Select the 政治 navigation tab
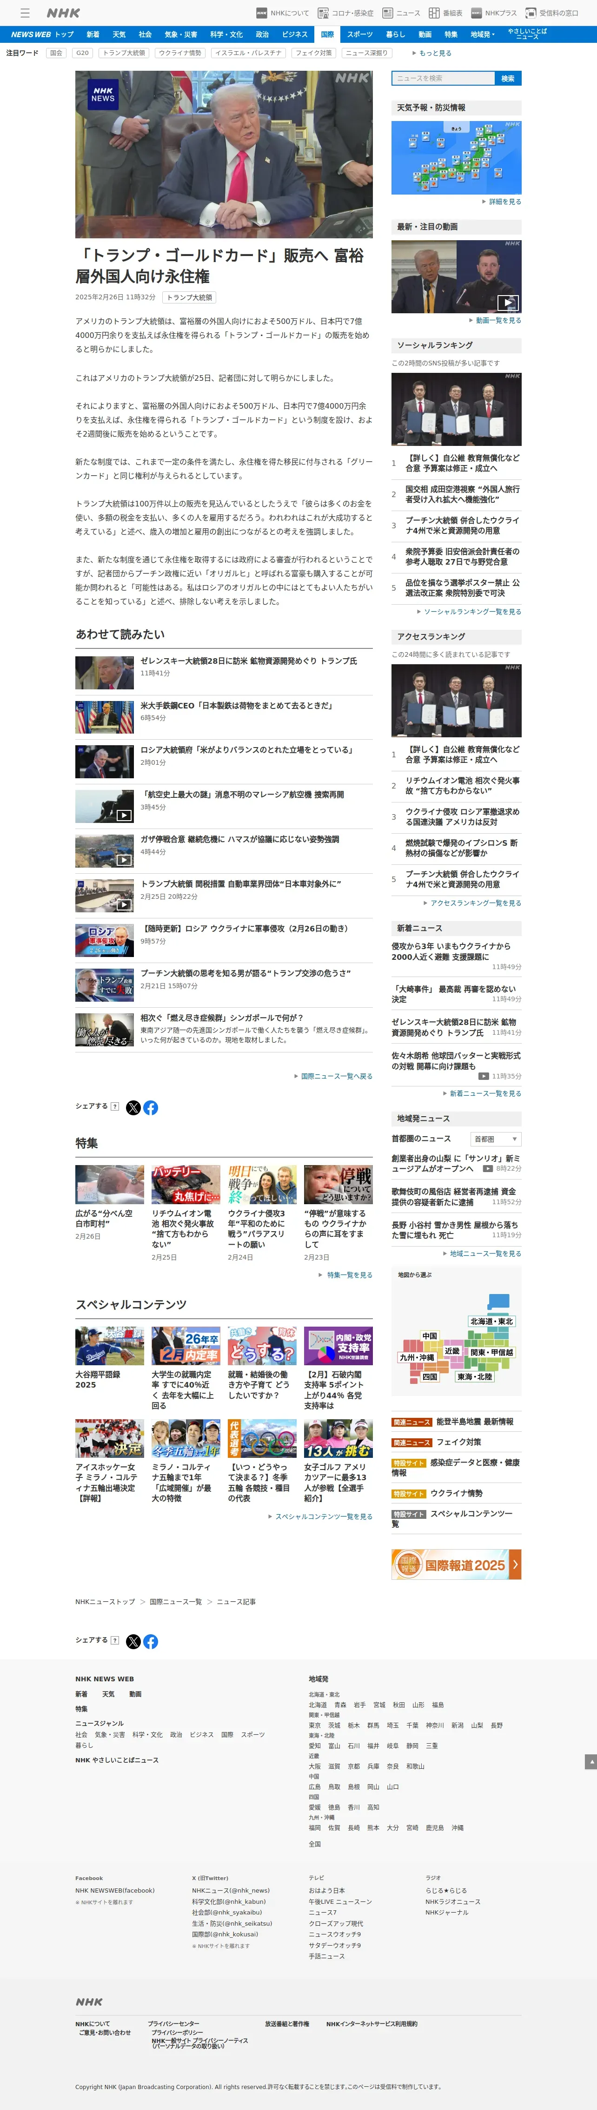 point(262,34)
